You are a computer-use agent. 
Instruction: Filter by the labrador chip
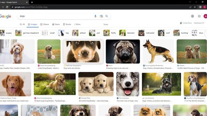(128, 33)
